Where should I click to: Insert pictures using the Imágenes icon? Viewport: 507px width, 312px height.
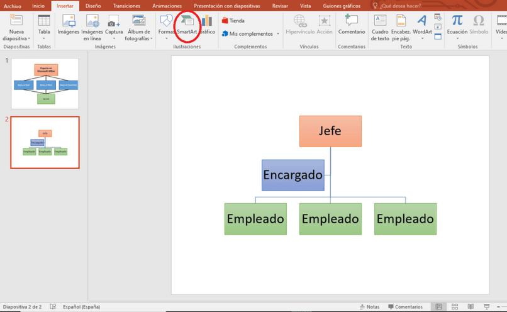click(x=68, y=25)
